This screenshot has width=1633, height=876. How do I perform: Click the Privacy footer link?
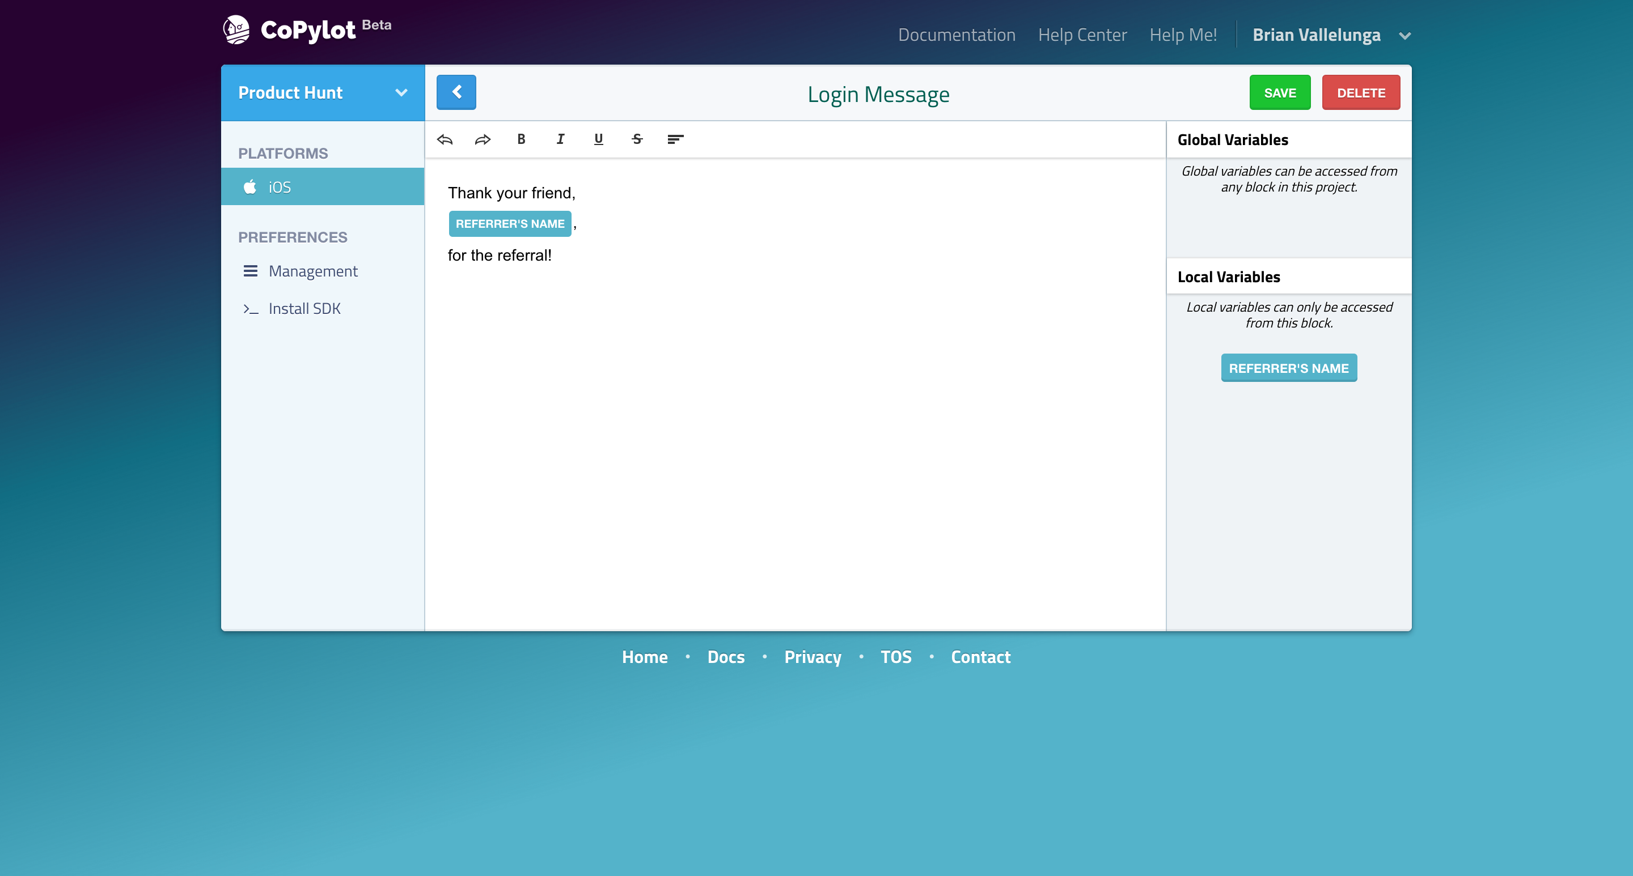coord(812,657)
